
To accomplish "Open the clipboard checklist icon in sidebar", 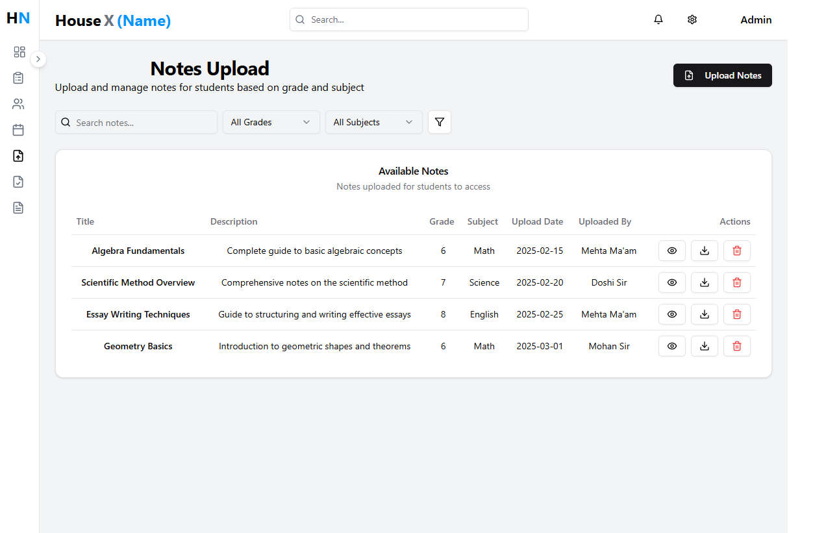I will click(19, 78).
